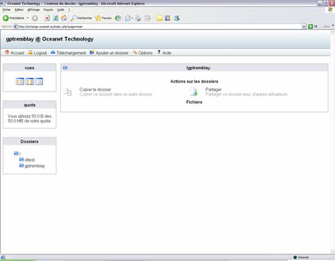Open the mail icon's dropdown arrow
This screenshot has width=335, height=261.
pos(132,18)
